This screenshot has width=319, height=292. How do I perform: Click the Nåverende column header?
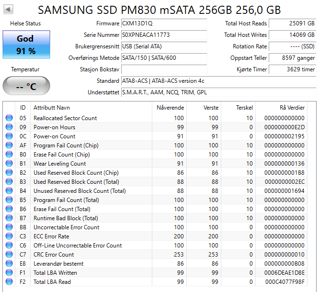coord(170,107)
